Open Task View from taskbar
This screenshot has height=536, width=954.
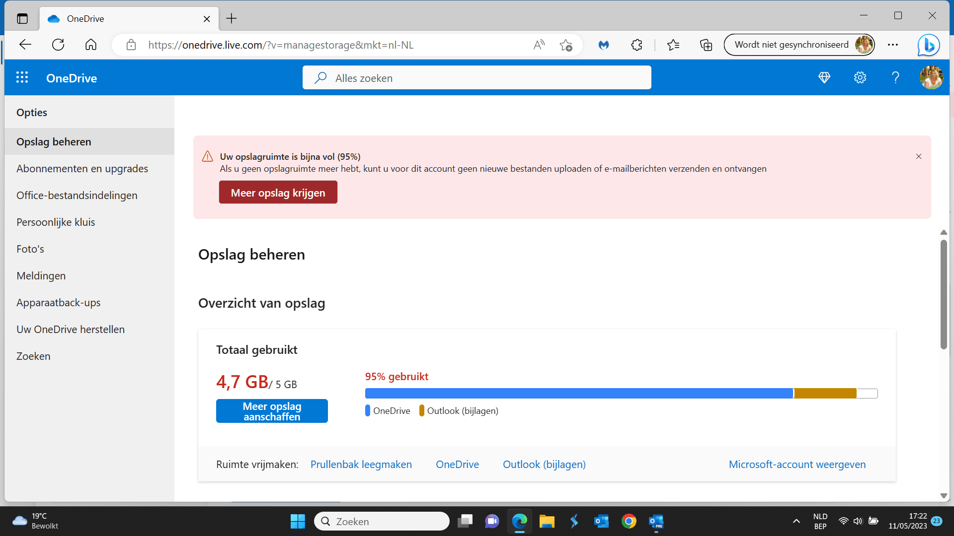[465, 521]
